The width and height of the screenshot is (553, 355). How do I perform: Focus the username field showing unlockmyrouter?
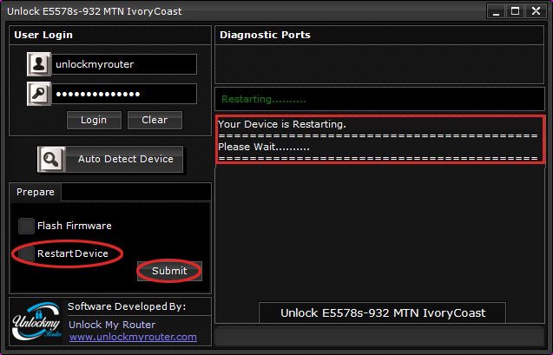(124, 64)
